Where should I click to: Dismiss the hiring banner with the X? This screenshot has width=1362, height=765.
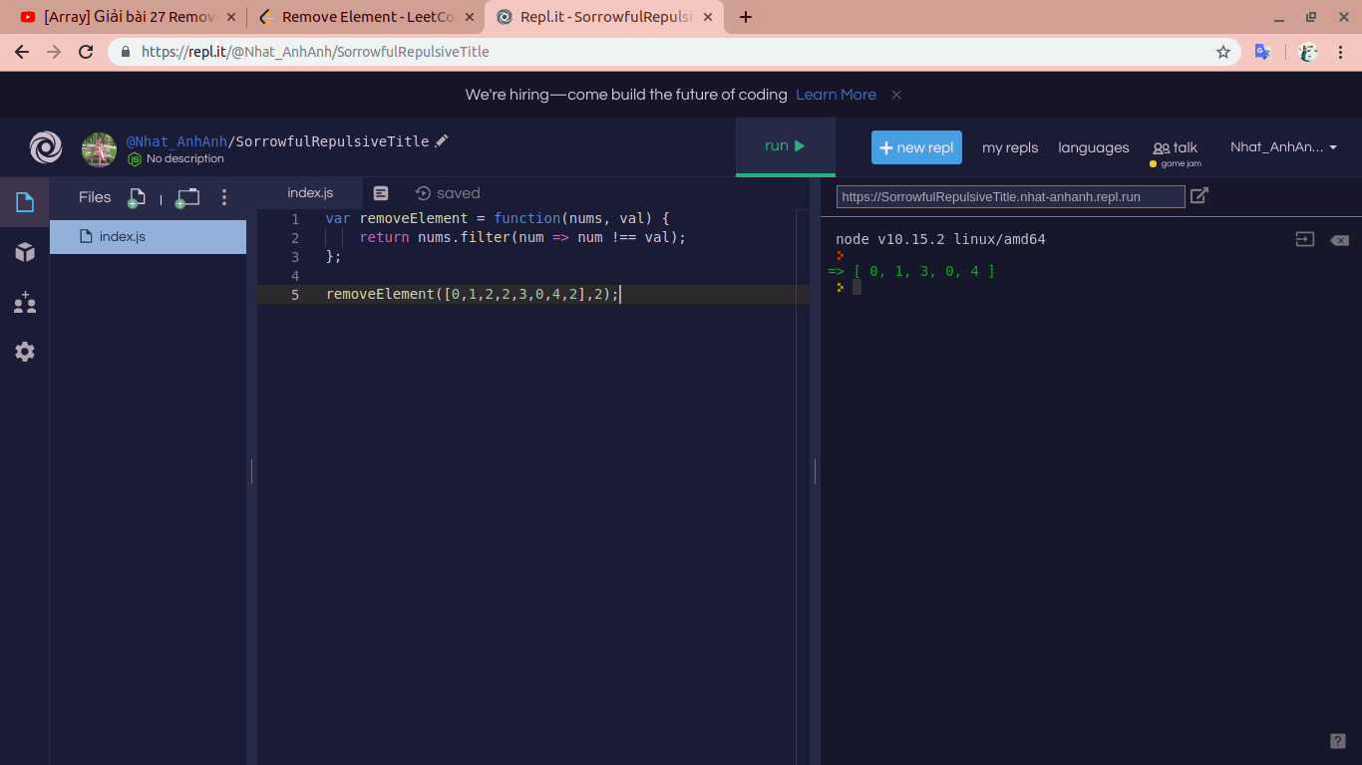[x=896, y=95]
